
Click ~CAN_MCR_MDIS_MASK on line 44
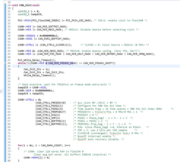[50, 51]
